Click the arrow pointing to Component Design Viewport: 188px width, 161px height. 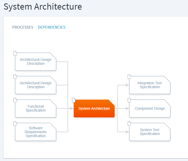click(127, 108)
